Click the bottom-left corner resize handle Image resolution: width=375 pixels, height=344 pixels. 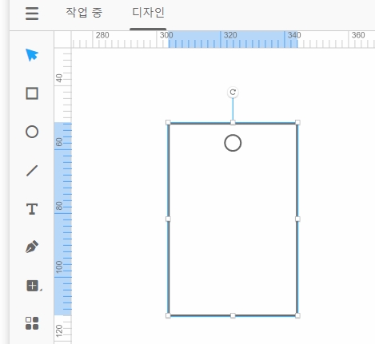click(168, 315)
